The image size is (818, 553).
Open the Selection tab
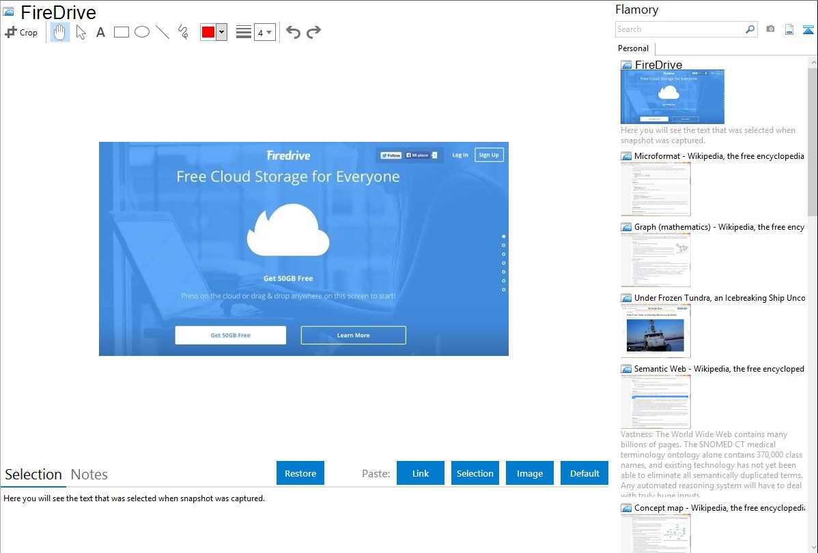(x=33, y=475)
